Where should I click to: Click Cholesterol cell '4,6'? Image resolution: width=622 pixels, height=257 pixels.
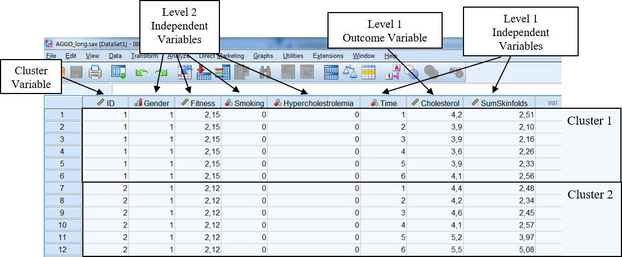(x=435, y=213)
